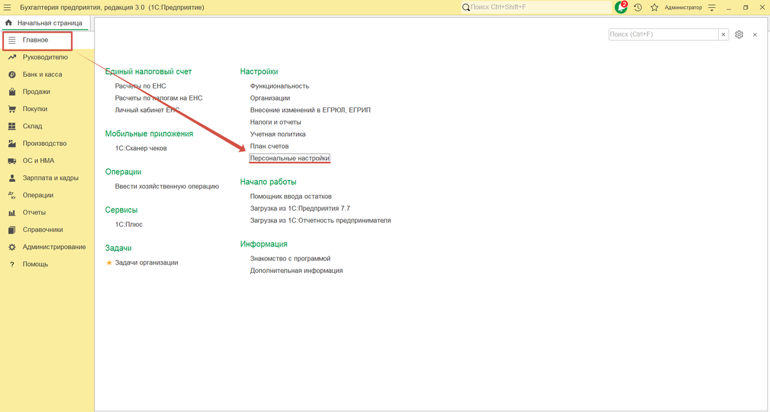Open the Склад section
This screenshot has width=770, height=412.
point(47,126)
